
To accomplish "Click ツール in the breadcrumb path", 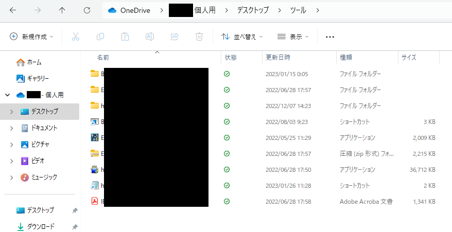I will click(x=298, y=11).
